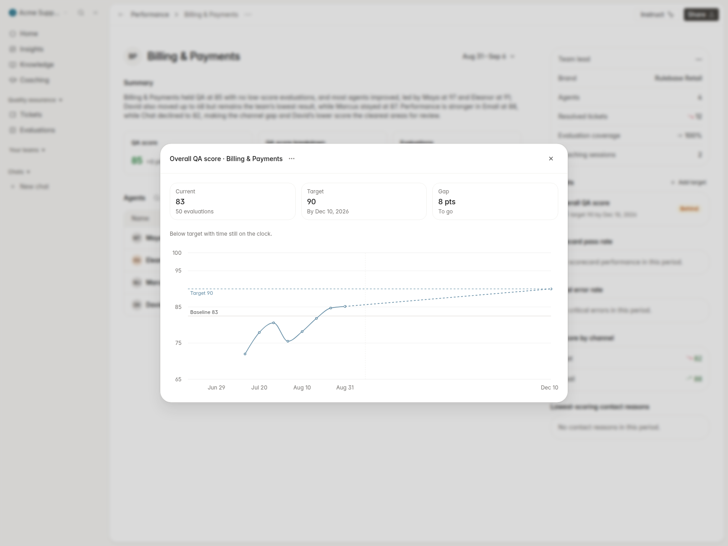Click the dark Share button in the top bar
Viewport: 728px width, 546px height.
point(701,15)
